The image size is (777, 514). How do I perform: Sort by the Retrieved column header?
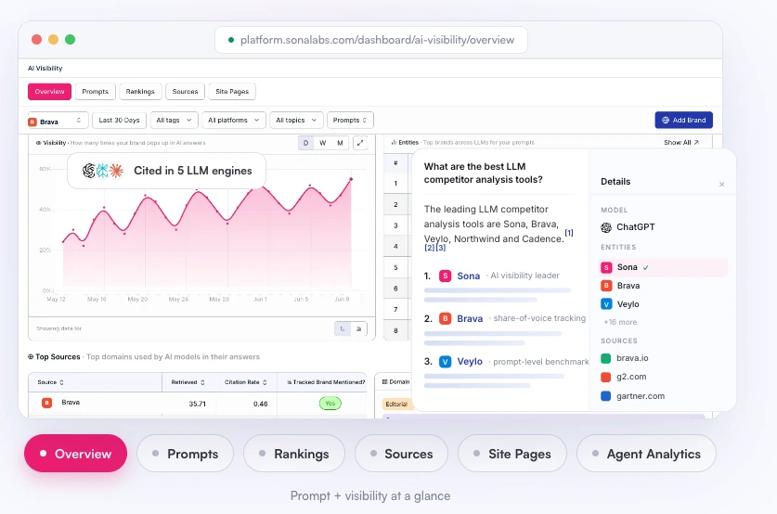pyautogui.click(x=188, y=382)
